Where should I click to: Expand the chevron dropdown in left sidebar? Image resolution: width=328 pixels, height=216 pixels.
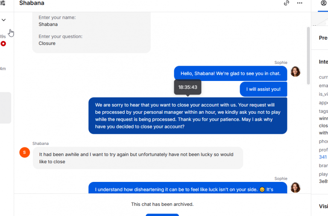click(3, 20)
